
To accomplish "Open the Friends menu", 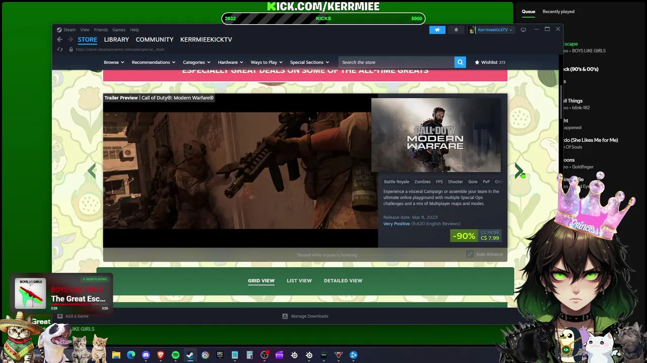I will (x=101, y=30).
